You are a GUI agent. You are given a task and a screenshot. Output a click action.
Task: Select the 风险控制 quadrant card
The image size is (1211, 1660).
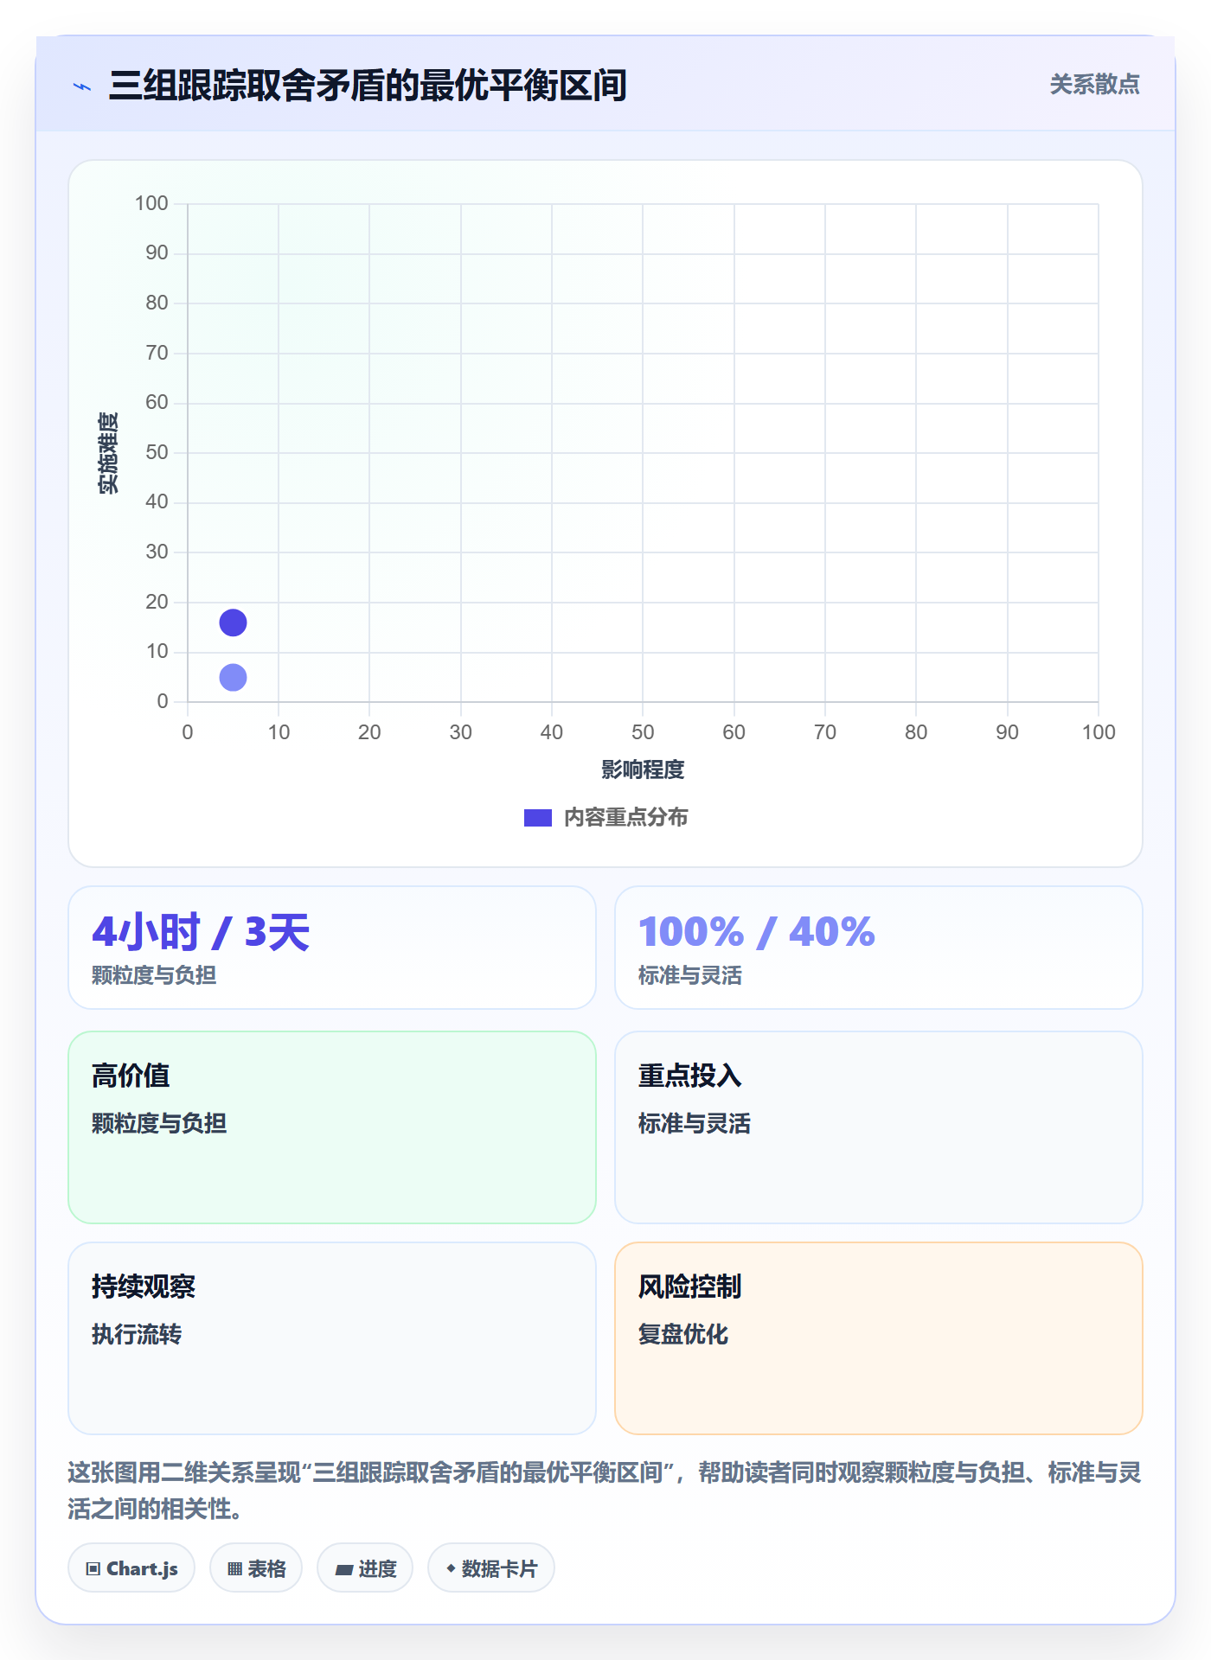pos(879,1338)
